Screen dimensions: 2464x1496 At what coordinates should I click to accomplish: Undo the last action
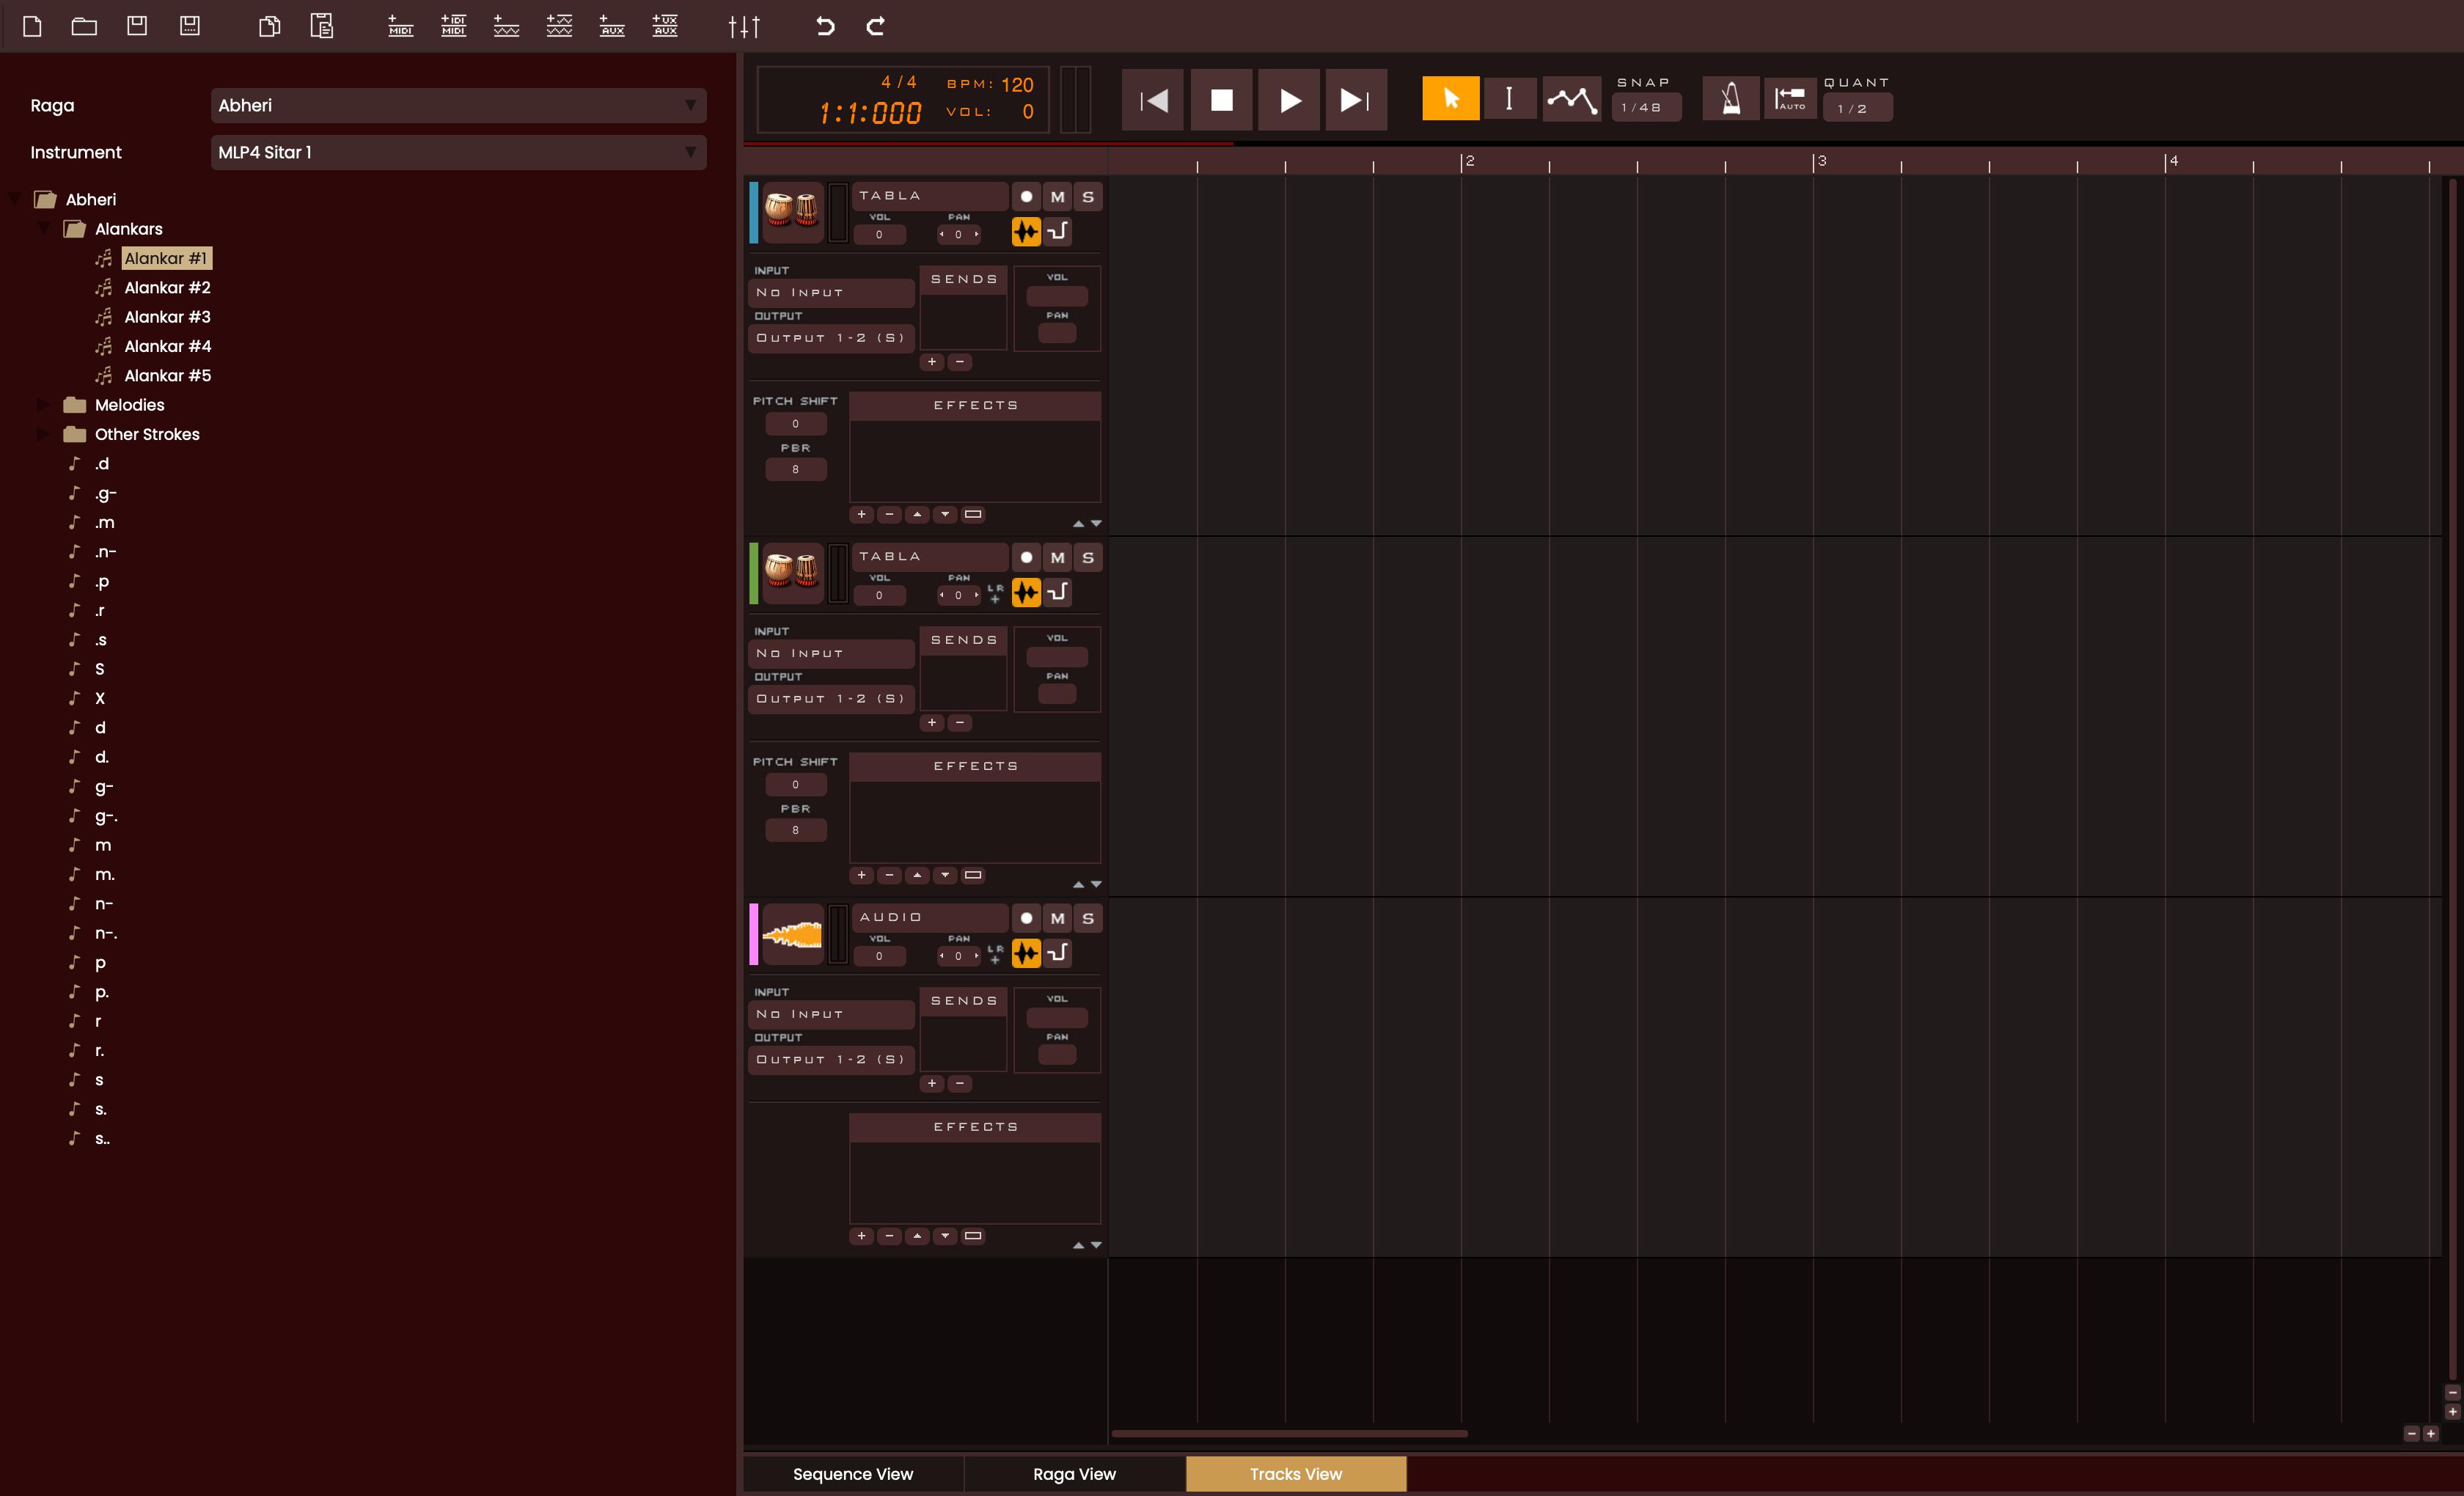point(824,26)
